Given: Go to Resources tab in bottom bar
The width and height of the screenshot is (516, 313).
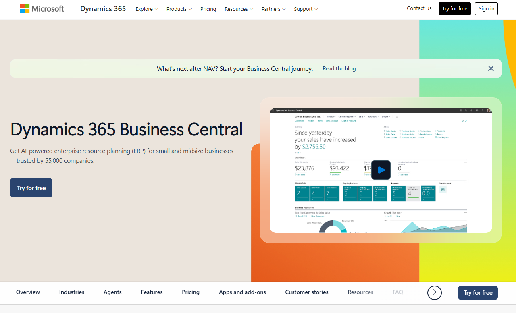Looking at the screenshot, I should pos(360,292).
